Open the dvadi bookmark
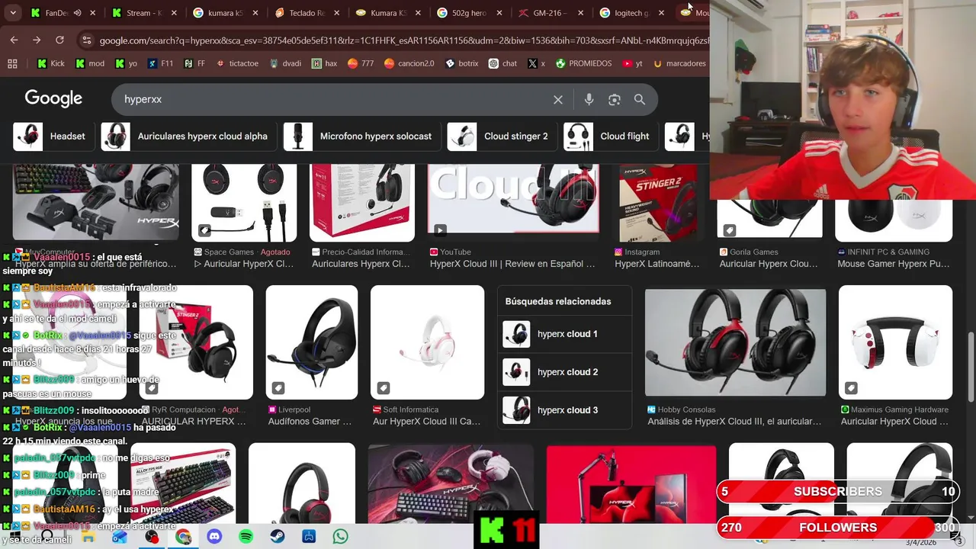Image resolution: width=976 pixels, height=549 pixels. (285, 63)
